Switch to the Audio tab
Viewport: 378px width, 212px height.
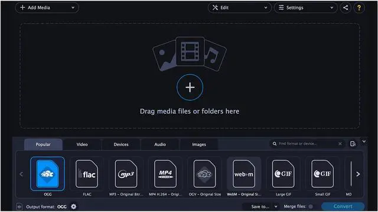coord(160,144)
